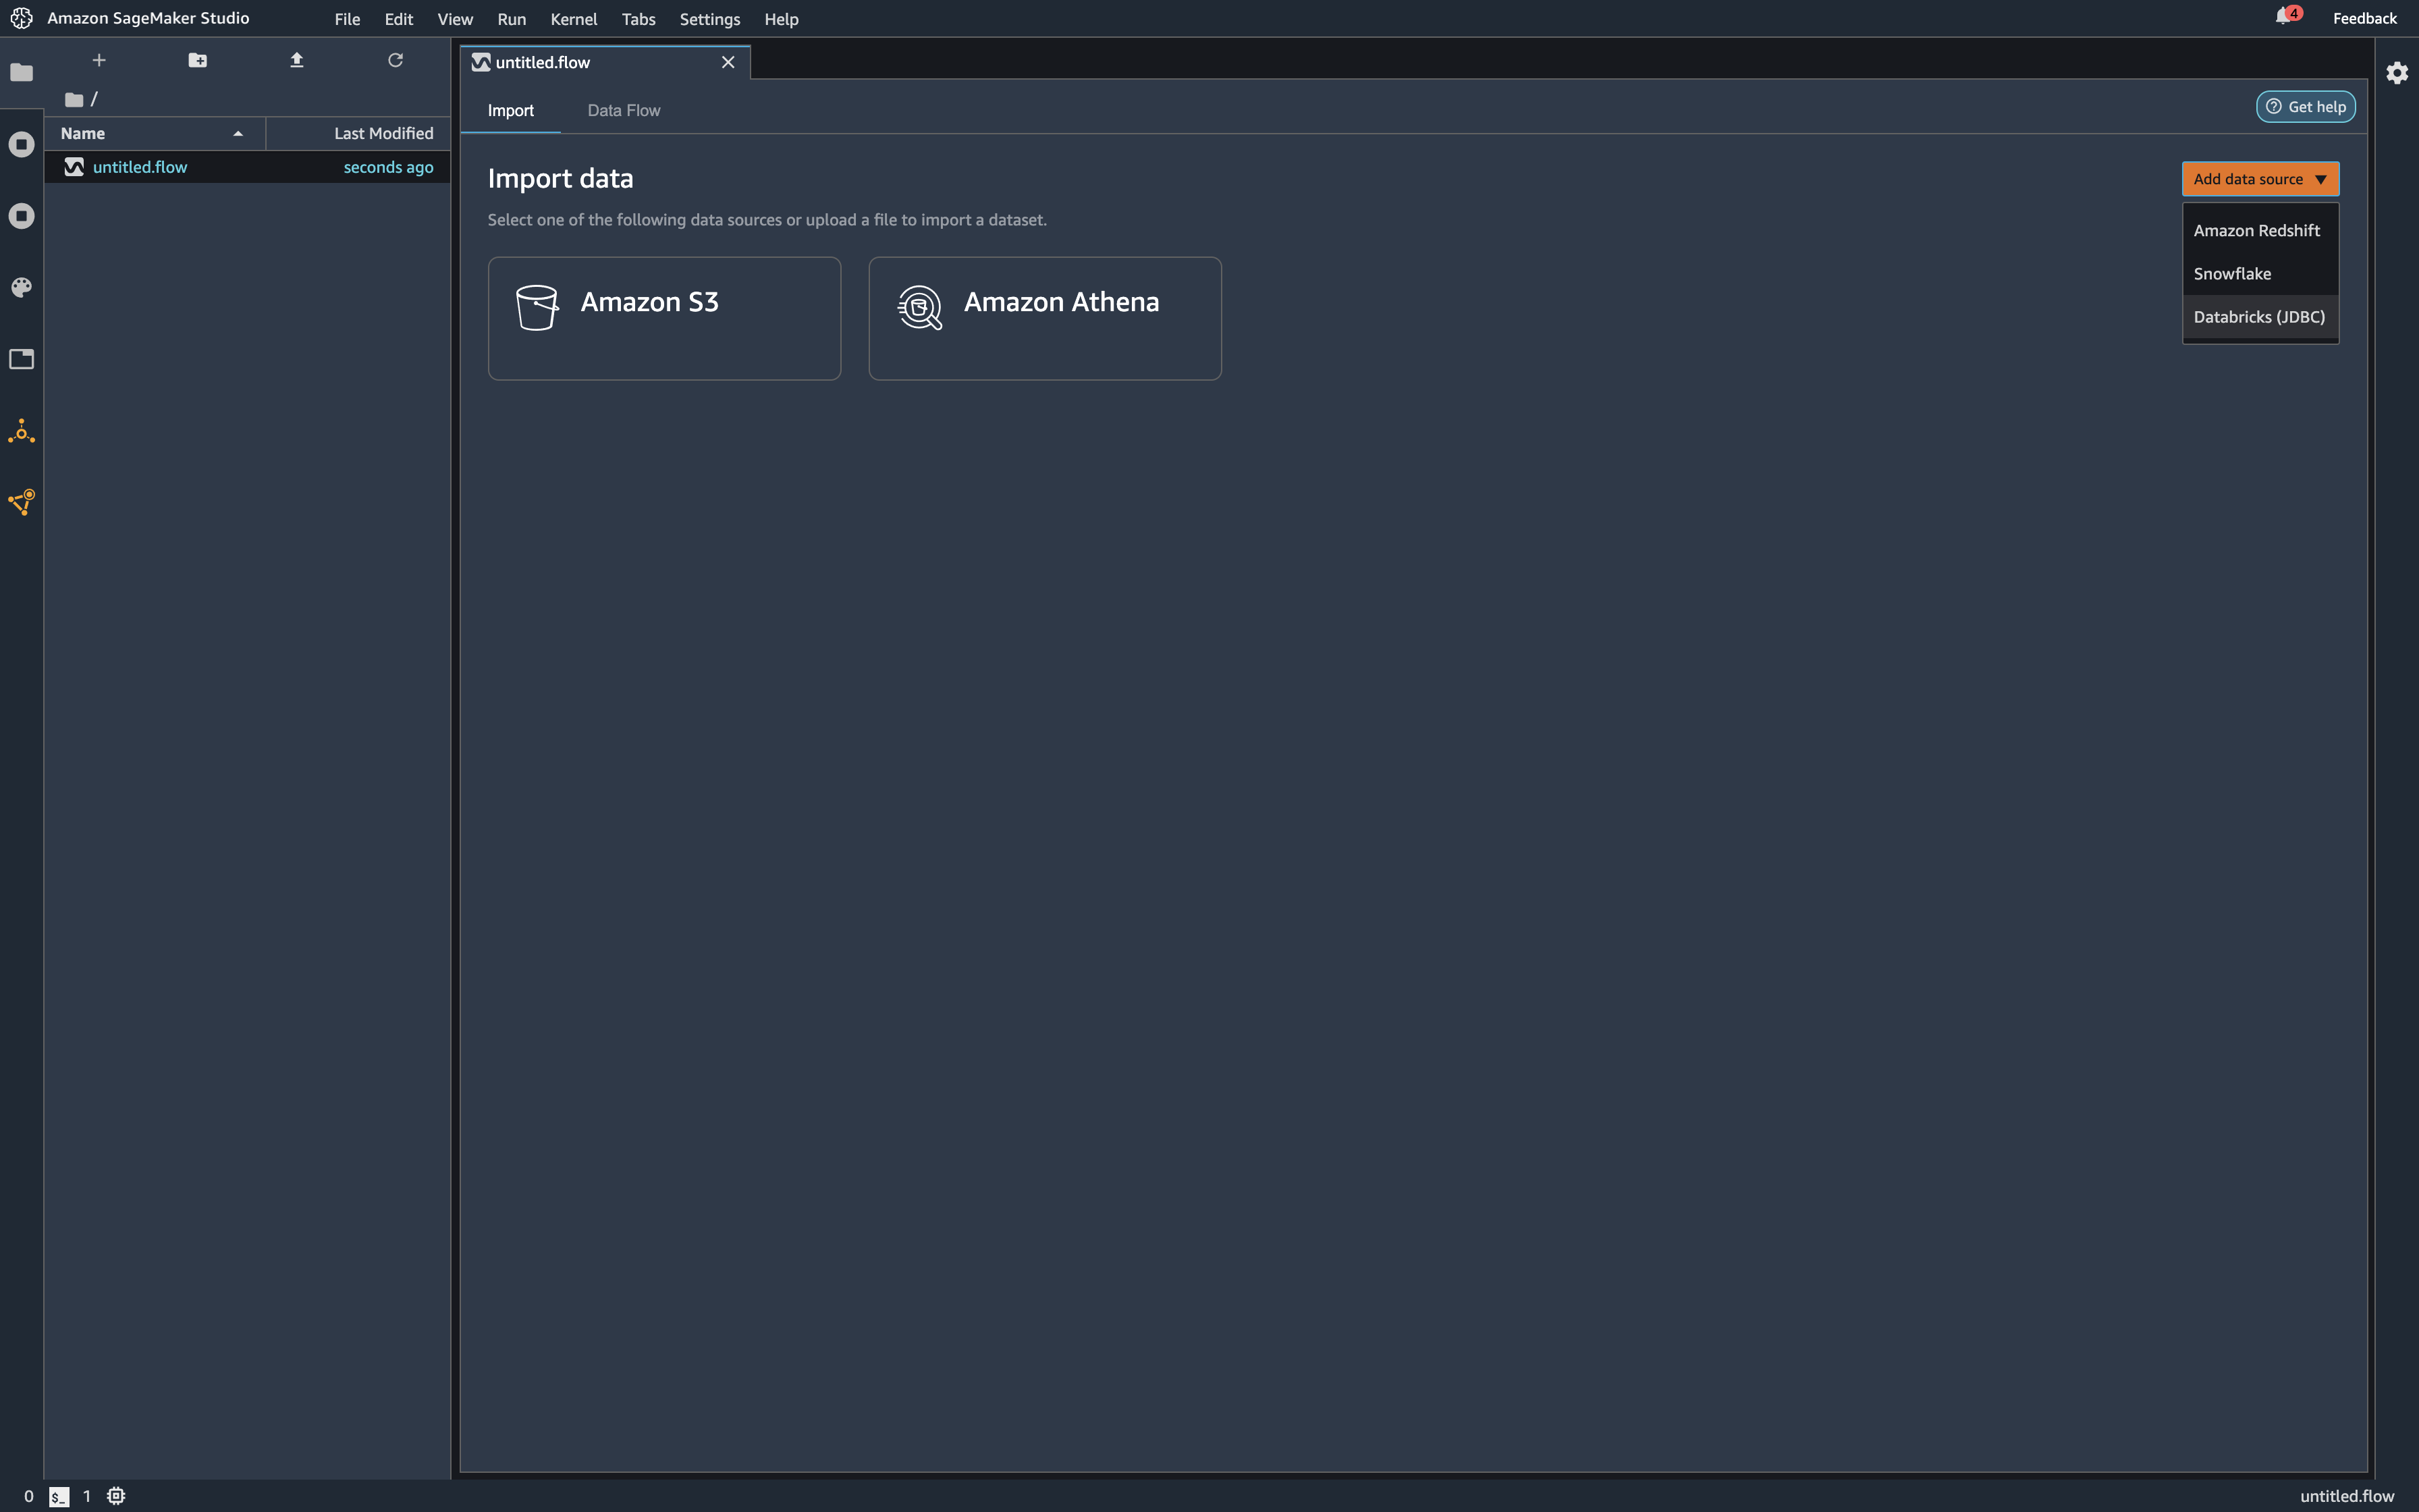Choose Amazon Redshift from the dropdown

coord(2256,231)
